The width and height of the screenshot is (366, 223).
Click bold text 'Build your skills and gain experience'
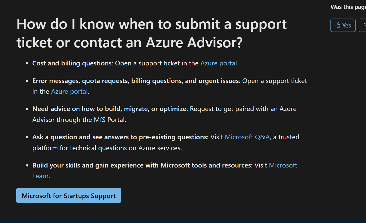pyautogui.click(x=88, y=165)
